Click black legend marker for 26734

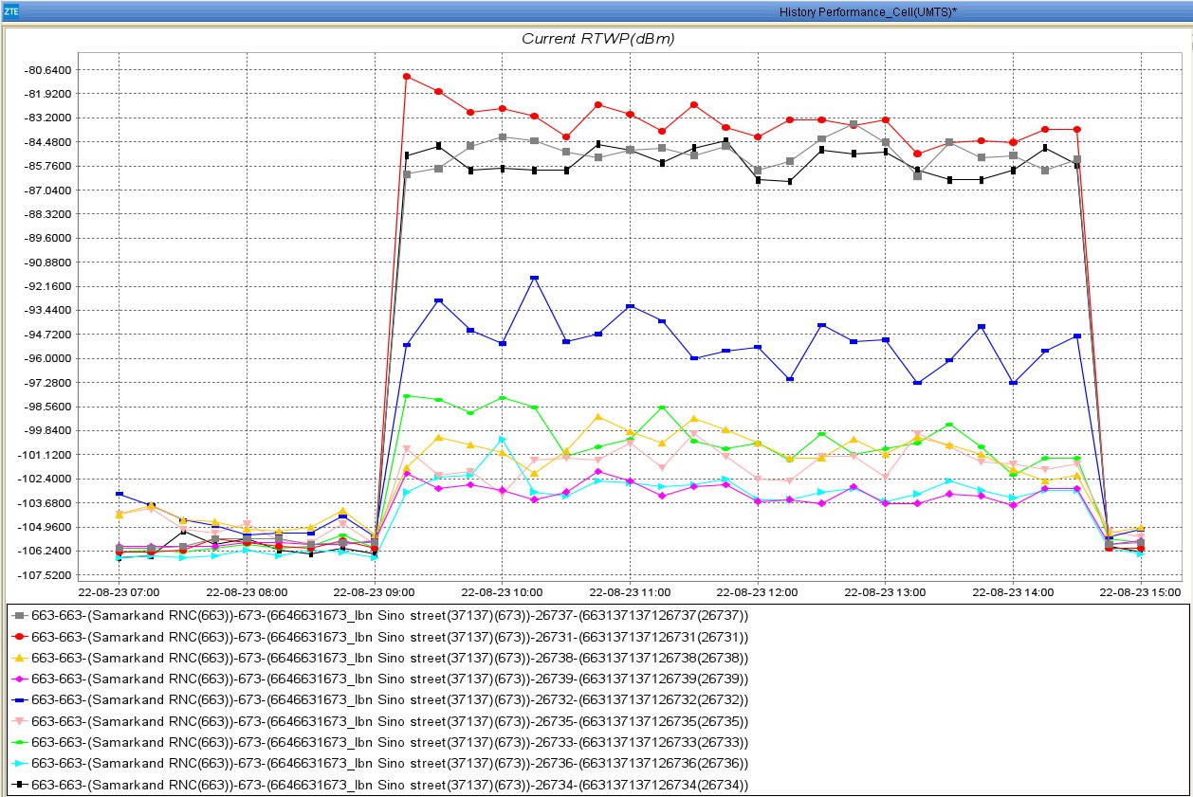pos(20,785)
